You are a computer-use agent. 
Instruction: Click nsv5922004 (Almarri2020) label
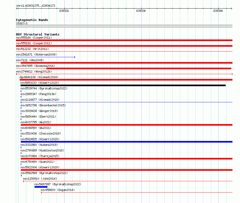click(40, 167)
